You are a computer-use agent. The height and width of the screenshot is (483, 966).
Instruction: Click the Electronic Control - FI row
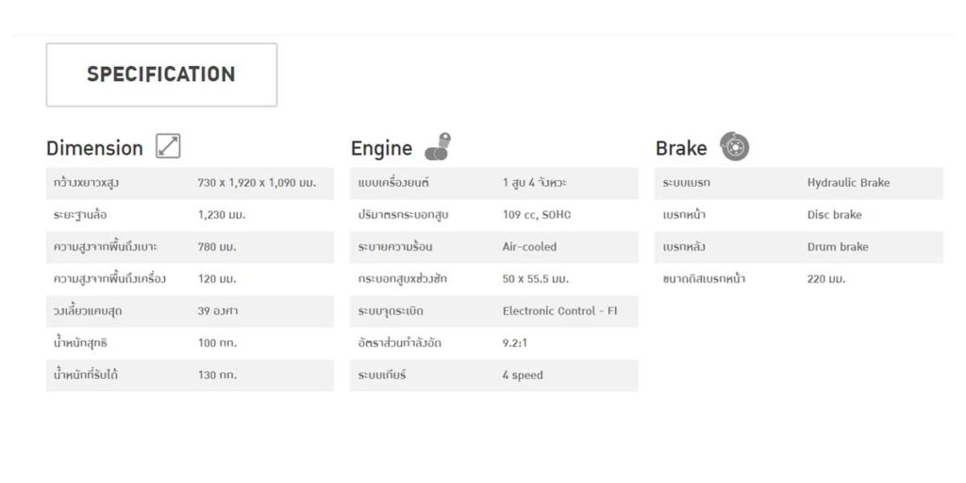click(494, 311)
